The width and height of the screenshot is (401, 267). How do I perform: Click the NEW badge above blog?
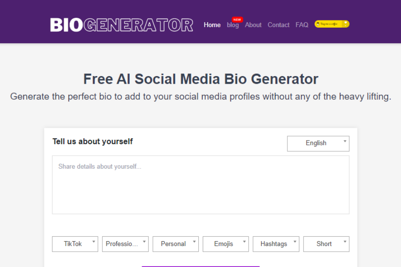click(x=237, y=19)
